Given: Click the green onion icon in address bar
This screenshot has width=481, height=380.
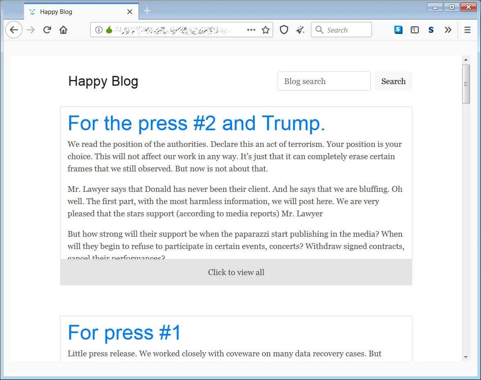Looking at the screenshot, I should coord(109,30).
